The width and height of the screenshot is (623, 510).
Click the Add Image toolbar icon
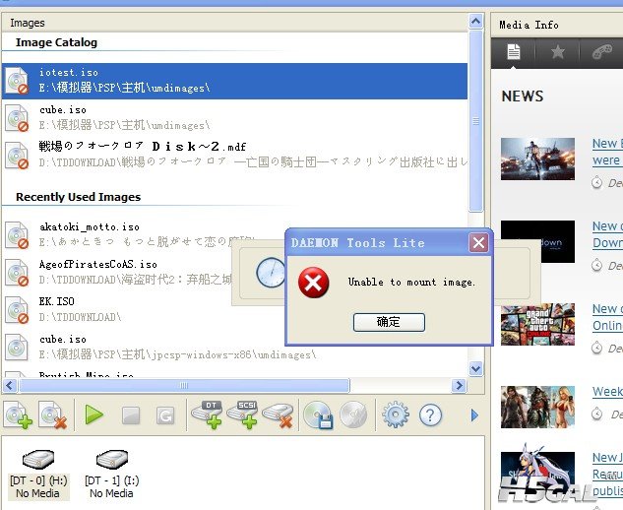click(17, 415)
